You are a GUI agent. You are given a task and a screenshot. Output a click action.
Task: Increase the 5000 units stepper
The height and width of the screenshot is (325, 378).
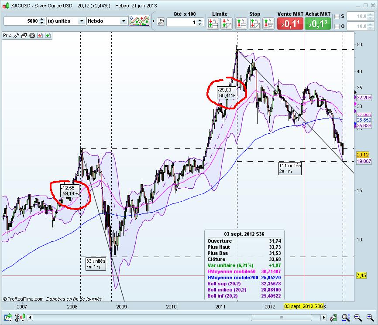pos(41,19)
